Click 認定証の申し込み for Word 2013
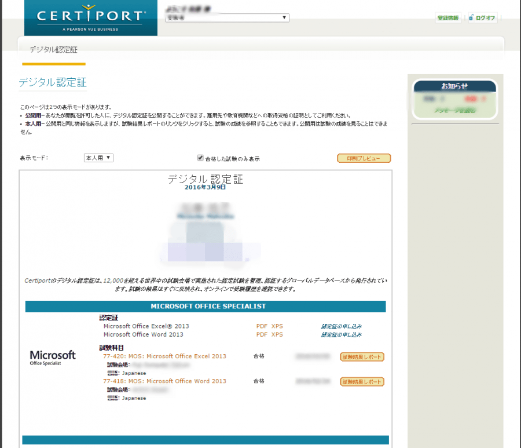This screenshot has width=521, height=448. click(x=341, y=334)
